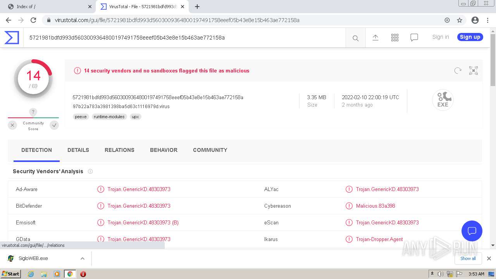Click the browser address bar URL
Screen dimensions: 496x279
pos(177,20)
